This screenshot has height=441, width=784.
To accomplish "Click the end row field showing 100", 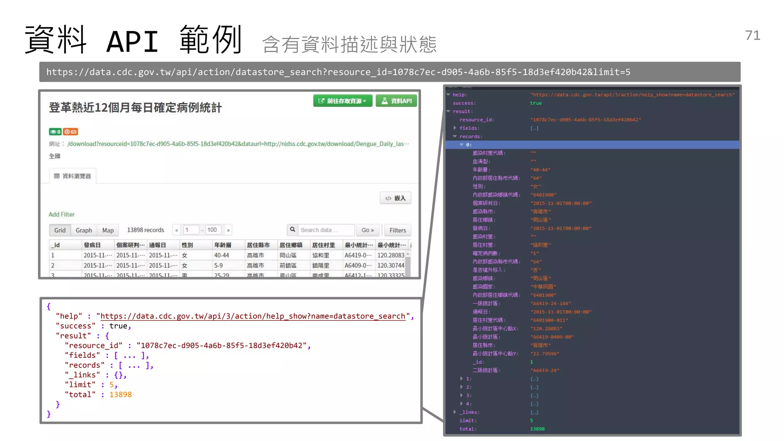I will tap(213, 230).
